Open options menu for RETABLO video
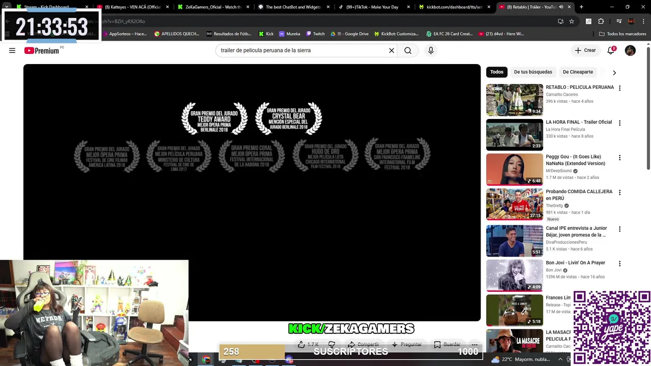This screenshot has width=651, height=366. pos(619,88)
